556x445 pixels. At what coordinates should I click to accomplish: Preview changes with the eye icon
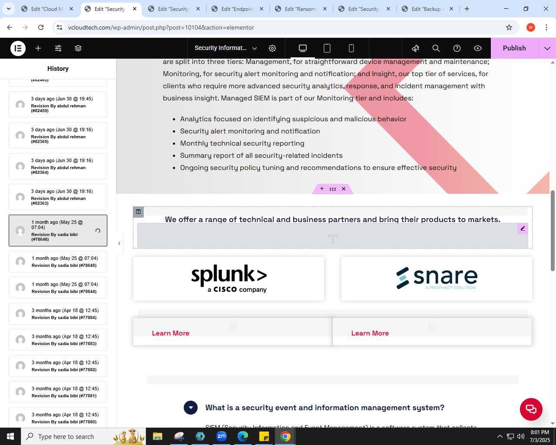478,48
